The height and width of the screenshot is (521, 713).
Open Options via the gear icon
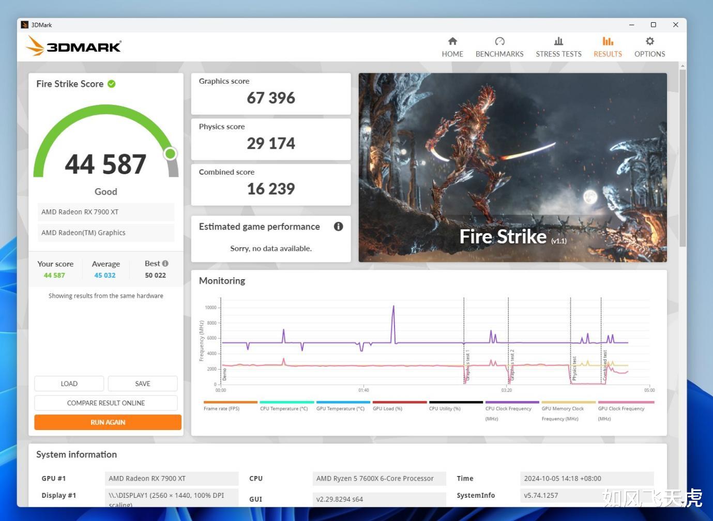click(650, 41)
